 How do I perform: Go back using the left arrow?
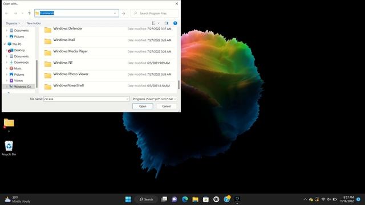click(7, 13)
